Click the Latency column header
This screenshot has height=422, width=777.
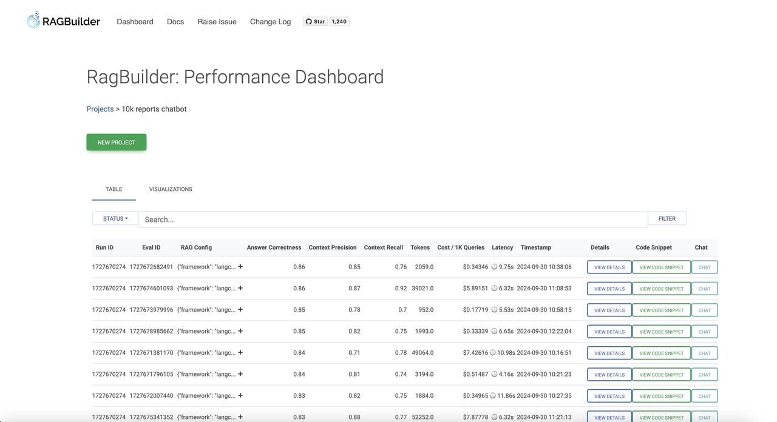point(503,247)
